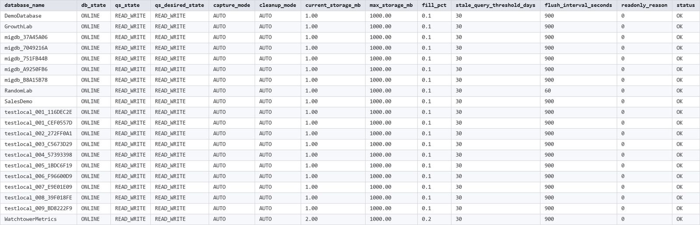Click the flush_interval_seconds column header
The width and height of the screenshot is (700, 225).
click(578, 5)
